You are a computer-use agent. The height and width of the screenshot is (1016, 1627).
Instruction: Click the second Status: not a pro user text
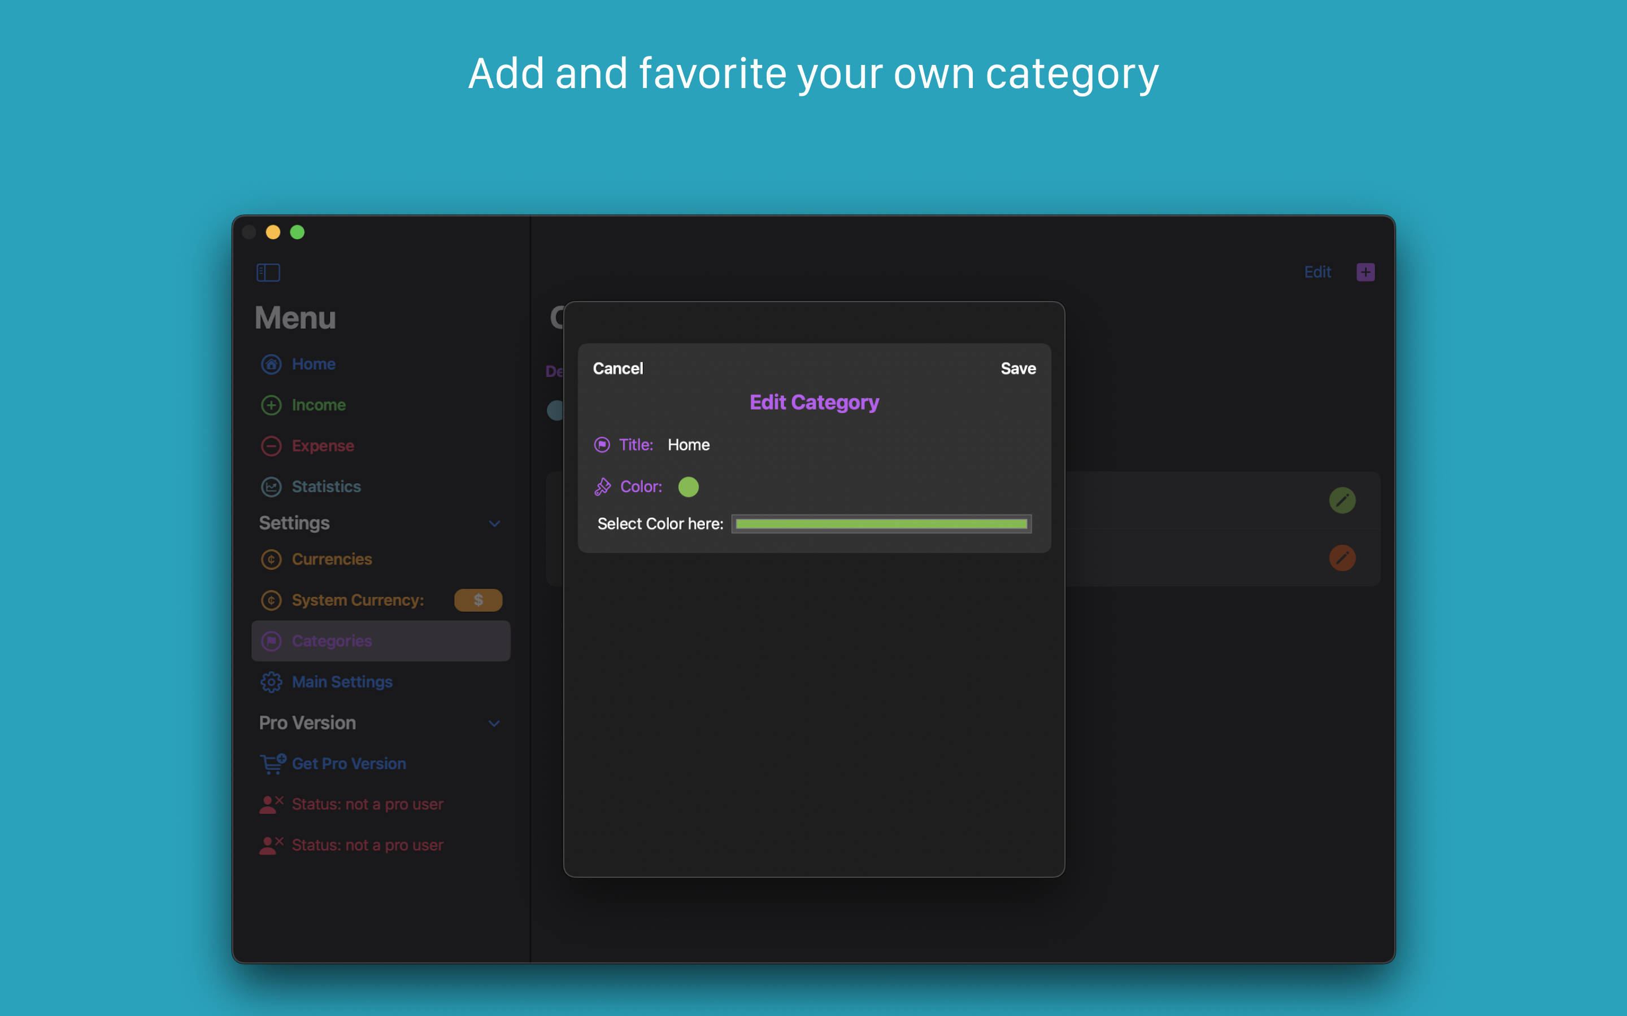[x=367, y=846]
